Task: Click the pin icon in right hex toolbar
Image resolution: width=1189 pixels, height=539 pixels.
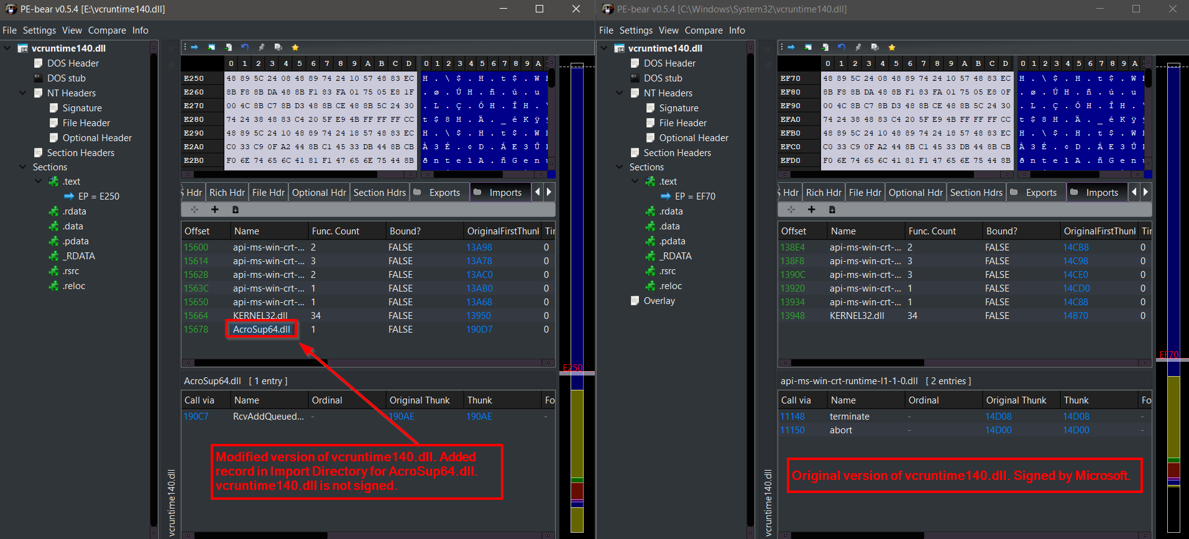Action: tap(858, 47)
